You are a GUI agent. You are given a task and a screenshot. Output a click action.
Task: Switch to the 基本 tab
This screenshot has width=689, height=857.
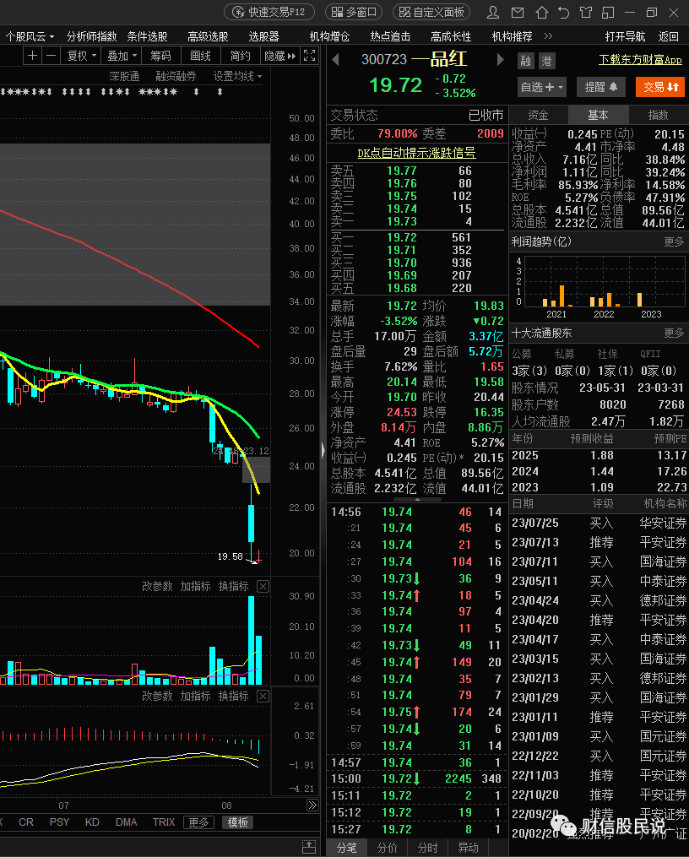point(598,116)
